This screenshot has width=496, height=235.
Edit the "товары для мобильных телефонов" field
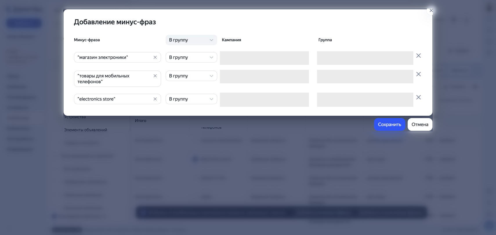pos(114,79)
